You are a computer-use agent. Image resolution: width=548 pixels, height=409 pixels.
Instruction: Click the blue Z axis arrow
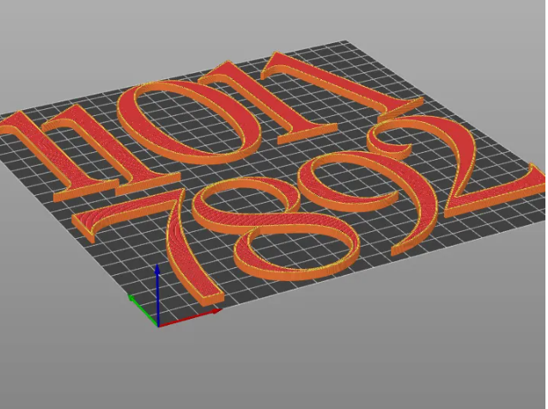[158, 294]
